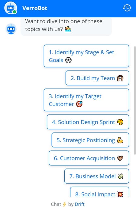Open the Drift link in footer
The height and width of the screenshot is (211, 136).
pos(79,204)
